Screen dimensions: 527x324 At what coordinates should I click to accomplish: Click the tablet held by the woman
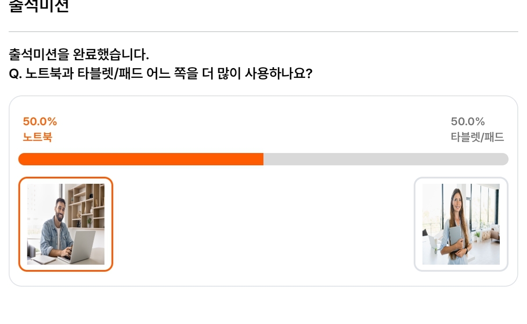[455, 239]
